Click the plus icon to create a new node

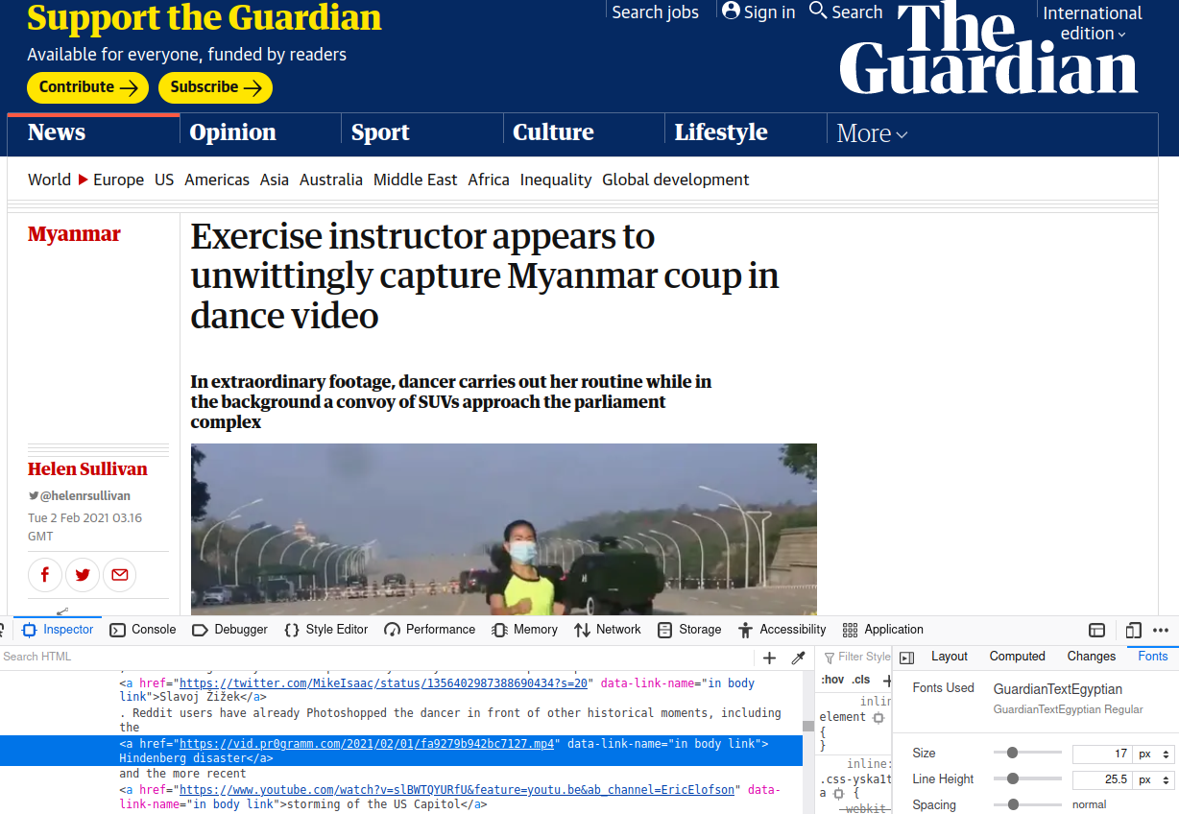(x=769, y=658)
